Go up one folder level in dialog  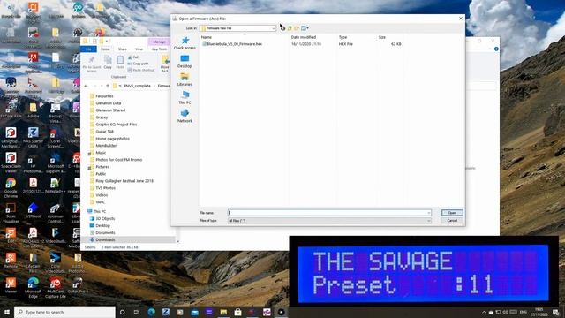click(x=290, y=28)
